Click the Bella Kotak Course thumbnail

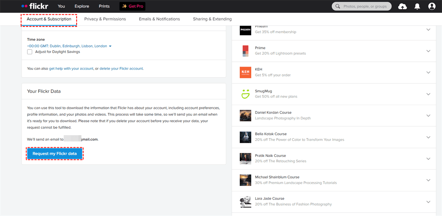[x=245, y=137]
